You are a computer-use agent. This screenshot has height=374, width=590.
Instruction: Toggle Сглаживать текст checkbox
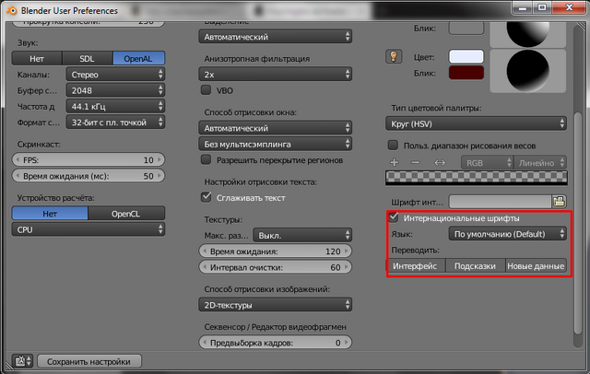206,197
